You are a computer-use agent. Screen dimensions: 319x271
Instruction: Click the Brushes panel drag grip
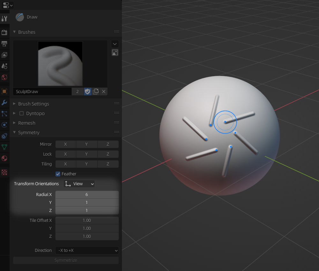pos(117,32)
